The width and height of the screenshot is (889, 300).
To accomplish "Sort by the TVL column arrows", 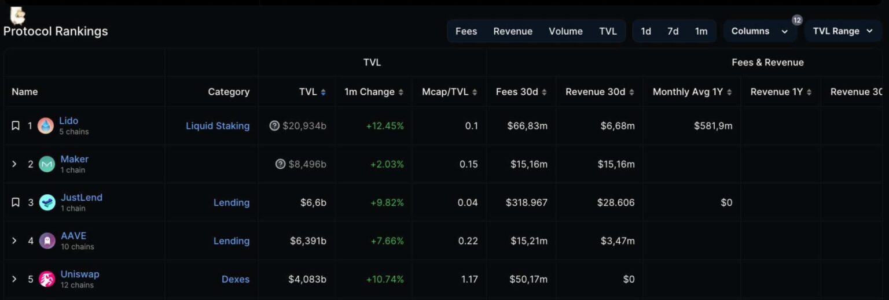I will 323,92.
